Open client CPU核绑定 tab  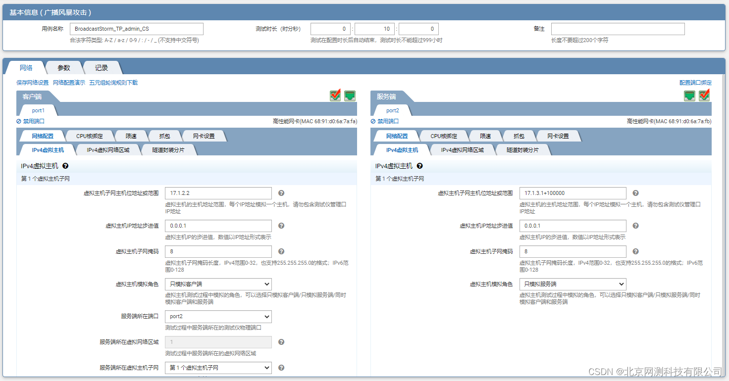click(x=90, y=136)
